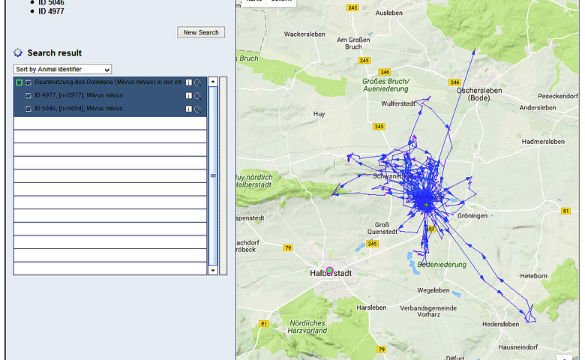Viewport: 585px width, 360px height.
Task: Click the pink-green marker at Halberstadt
Action: 329,271
